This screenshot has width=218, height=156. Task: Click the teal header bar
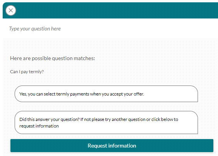click(111, 10)
